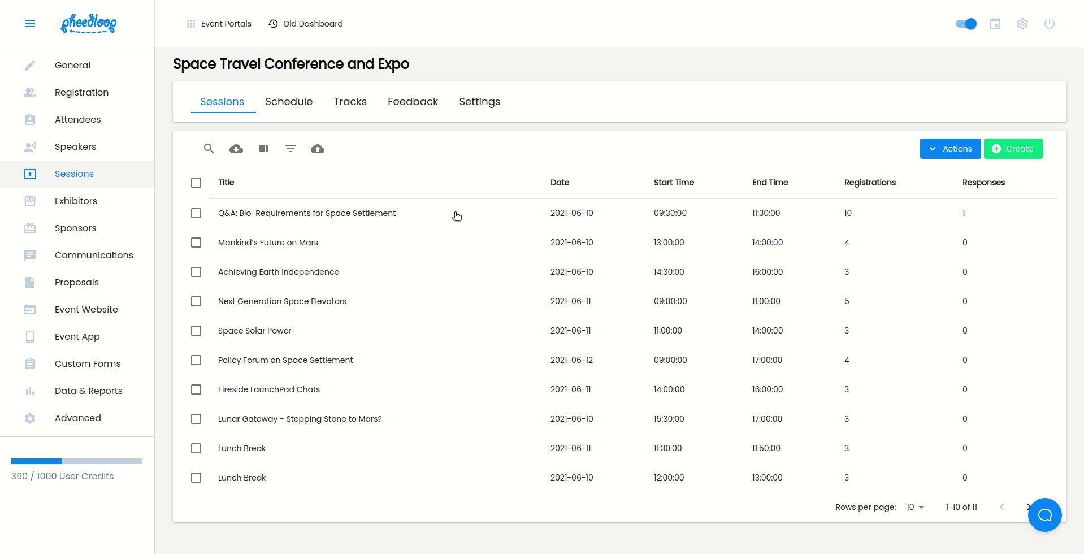Click the user credits progress bar
Screen dimensions: 1084x554
click(x=77, y=461)
